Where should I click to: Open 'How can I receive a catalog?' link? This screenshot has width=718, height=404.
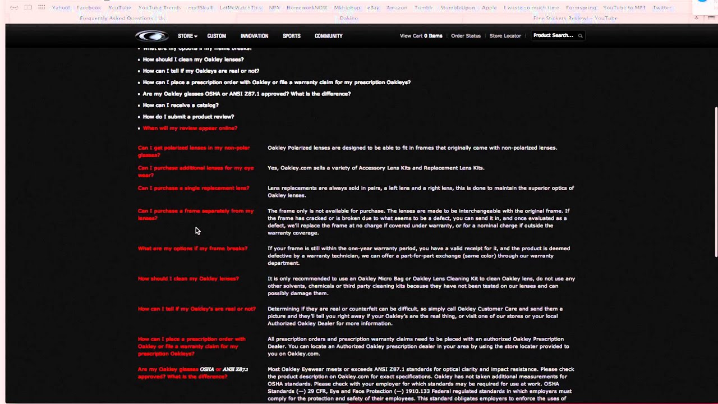pos(181,105)
